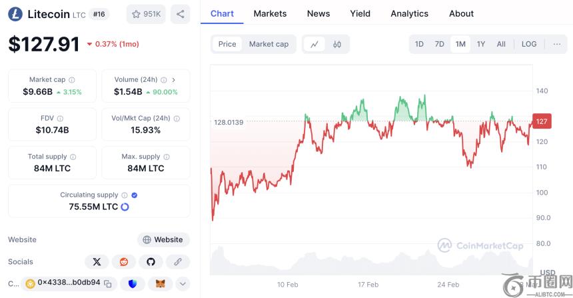Open the chart's more options ellipsis menu
Viewport: 573px width, 298px height.
pos(556,44)
